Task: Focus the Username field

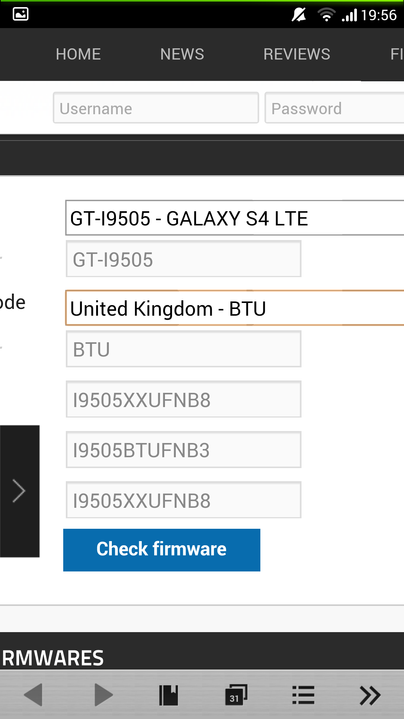Action: (x=156, y=108)
